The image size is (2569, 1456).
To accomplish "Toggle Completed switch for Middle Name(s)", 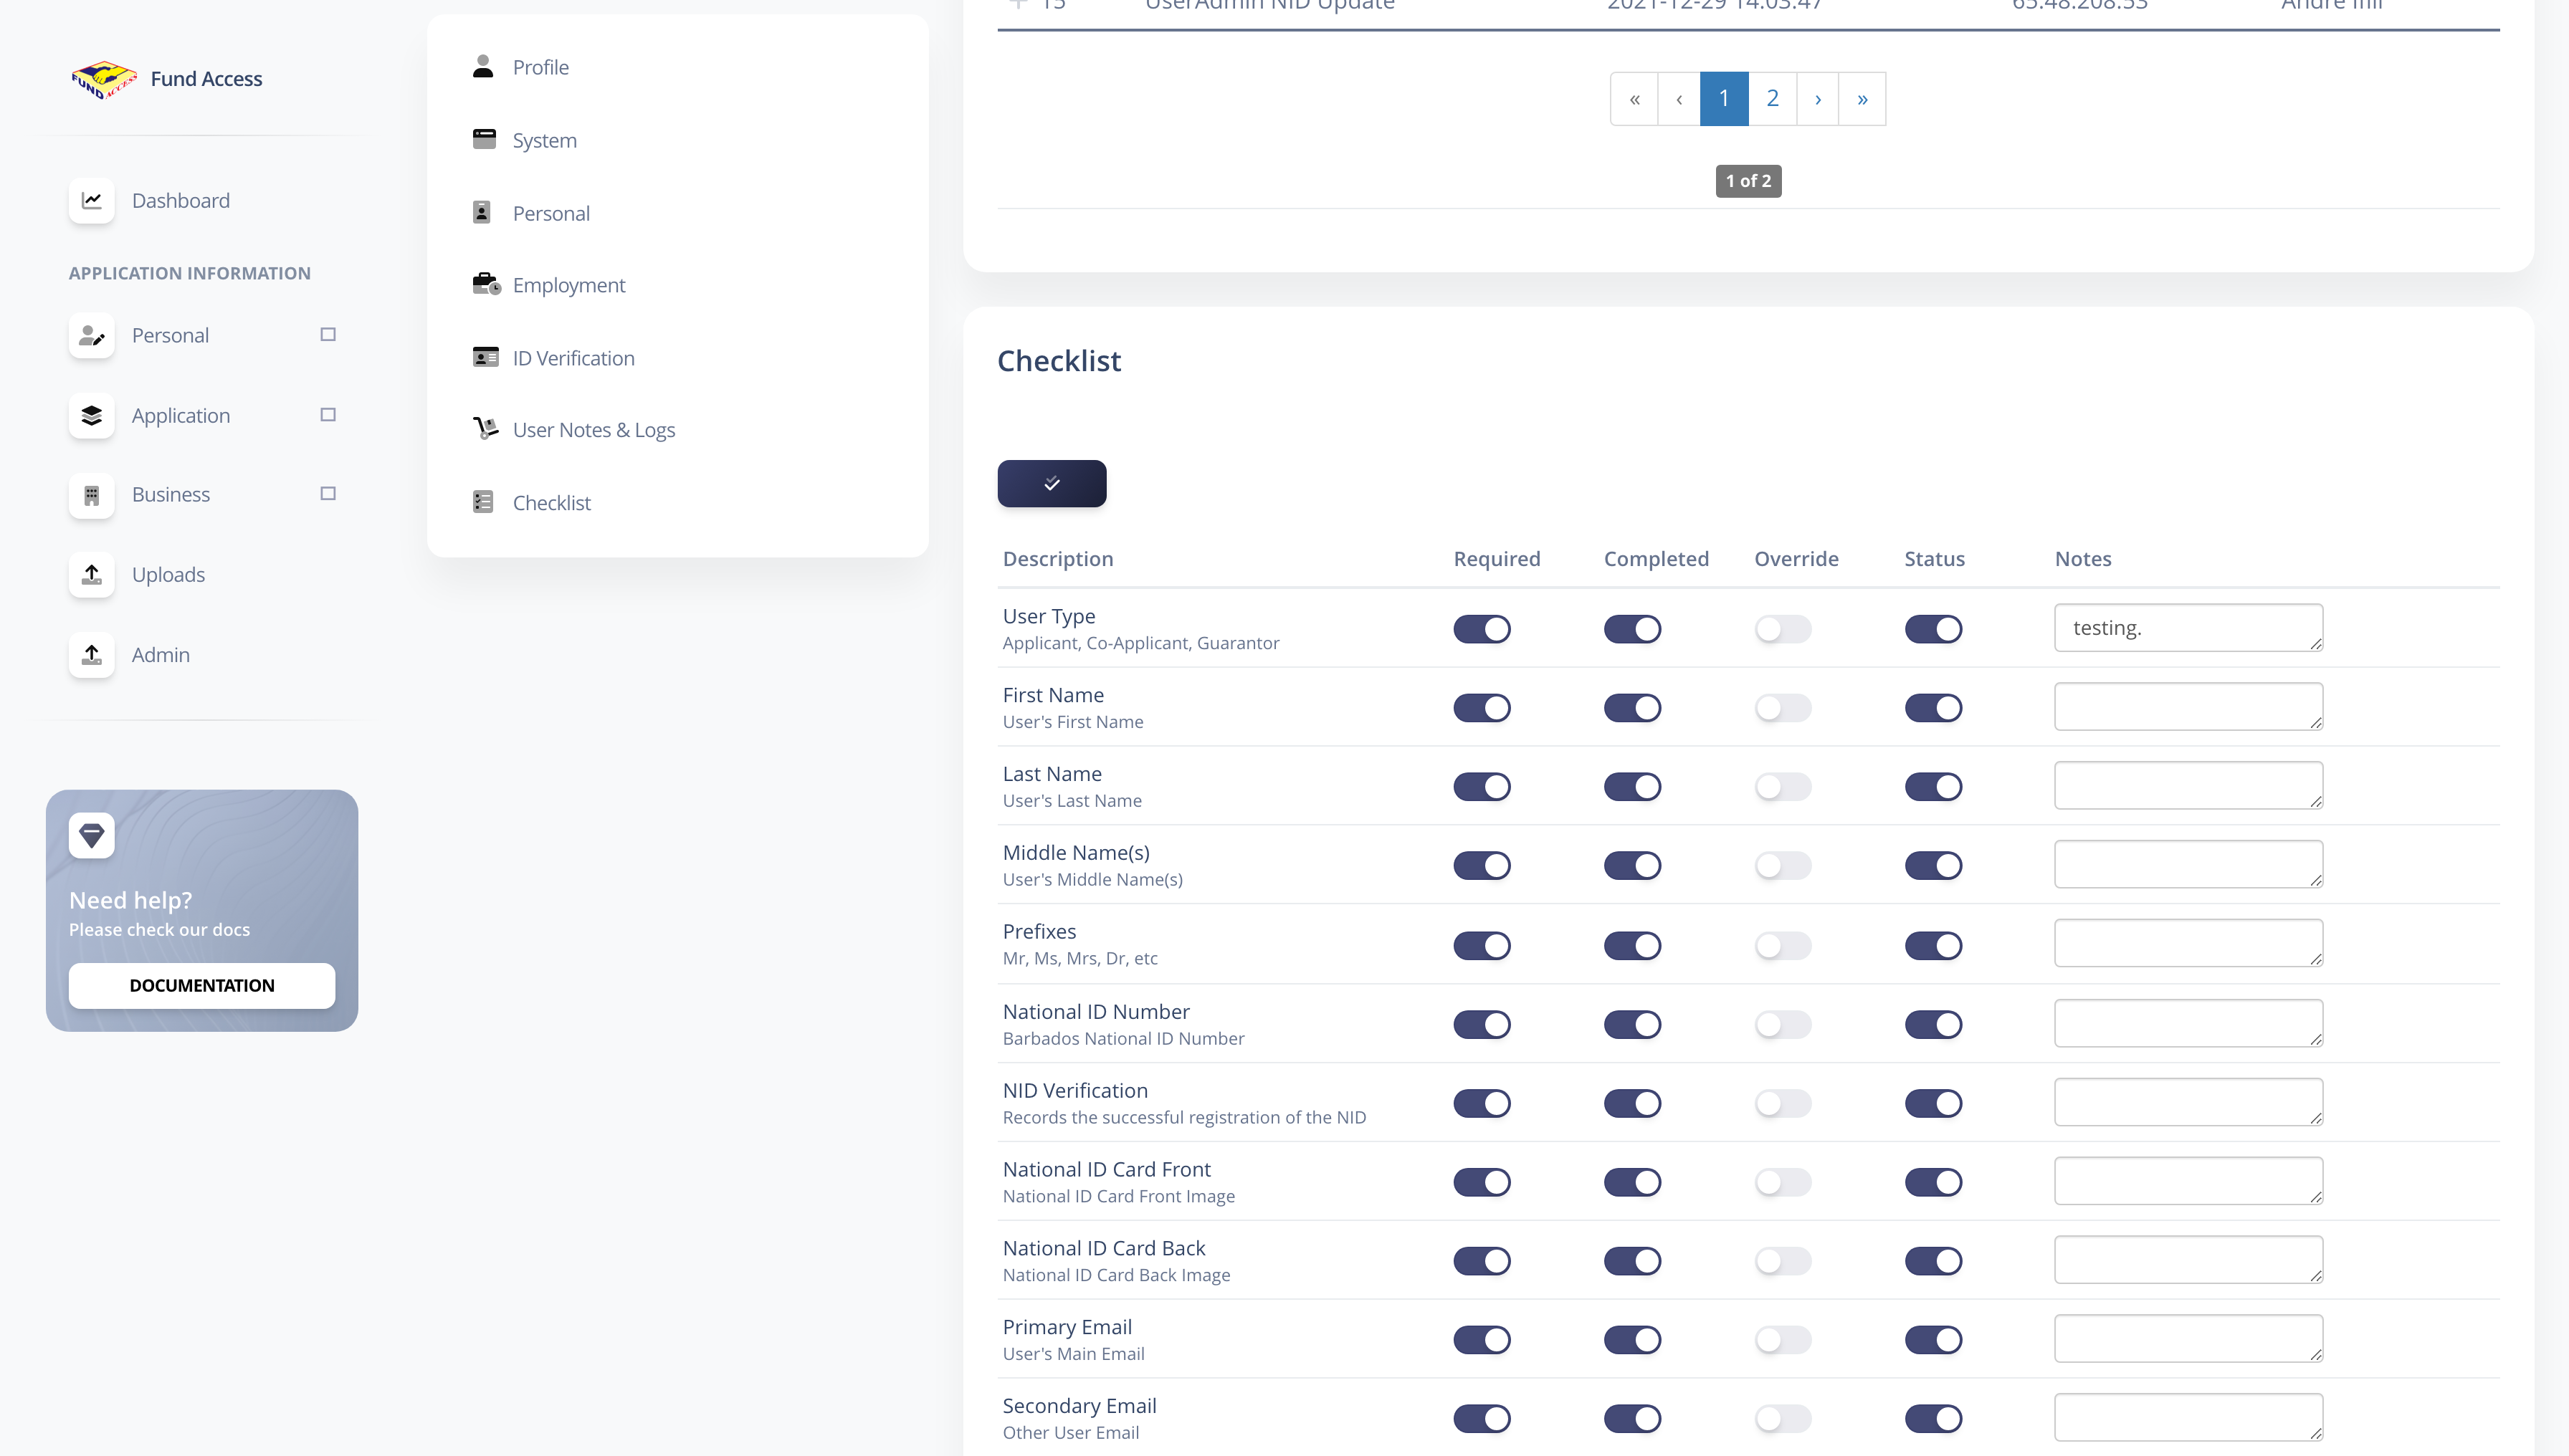I will click(x=1631, y=866).
